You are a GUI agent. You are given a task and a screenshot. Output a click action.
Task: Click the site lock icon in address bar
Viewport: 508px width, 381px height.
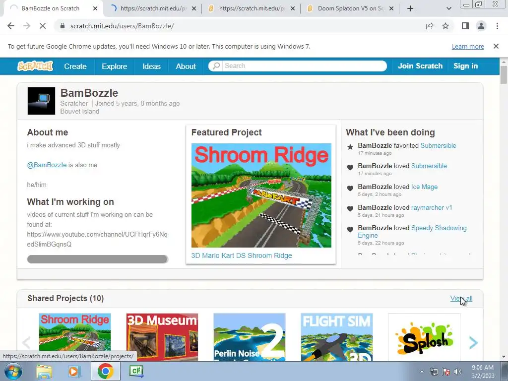tap(63, 26)
